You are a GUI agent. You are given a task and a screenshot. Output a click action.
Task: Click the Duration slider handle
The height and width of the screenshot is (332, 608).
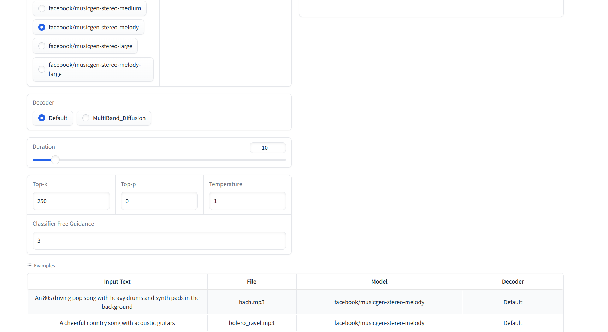point(55,160)
